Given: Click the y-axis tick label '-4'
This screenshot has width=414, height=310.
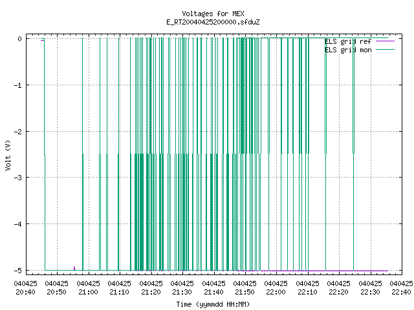Looking at the screenshot, I should (x=18, y=224).
